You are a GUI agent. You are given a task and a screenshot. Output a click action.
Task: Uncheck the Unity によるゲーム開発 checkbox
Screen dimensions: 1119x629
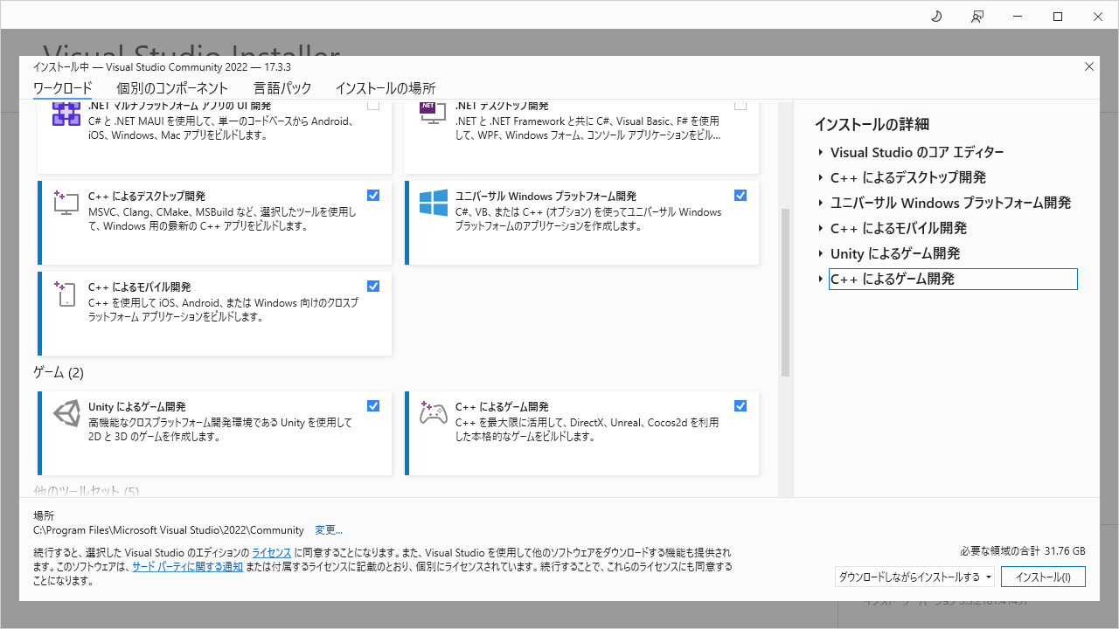coord(373,405)
